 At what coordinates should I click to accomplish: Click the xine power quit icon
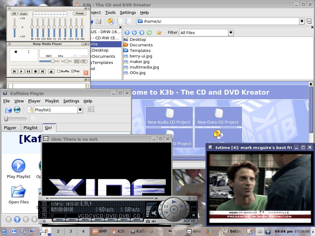click(44, 221)
